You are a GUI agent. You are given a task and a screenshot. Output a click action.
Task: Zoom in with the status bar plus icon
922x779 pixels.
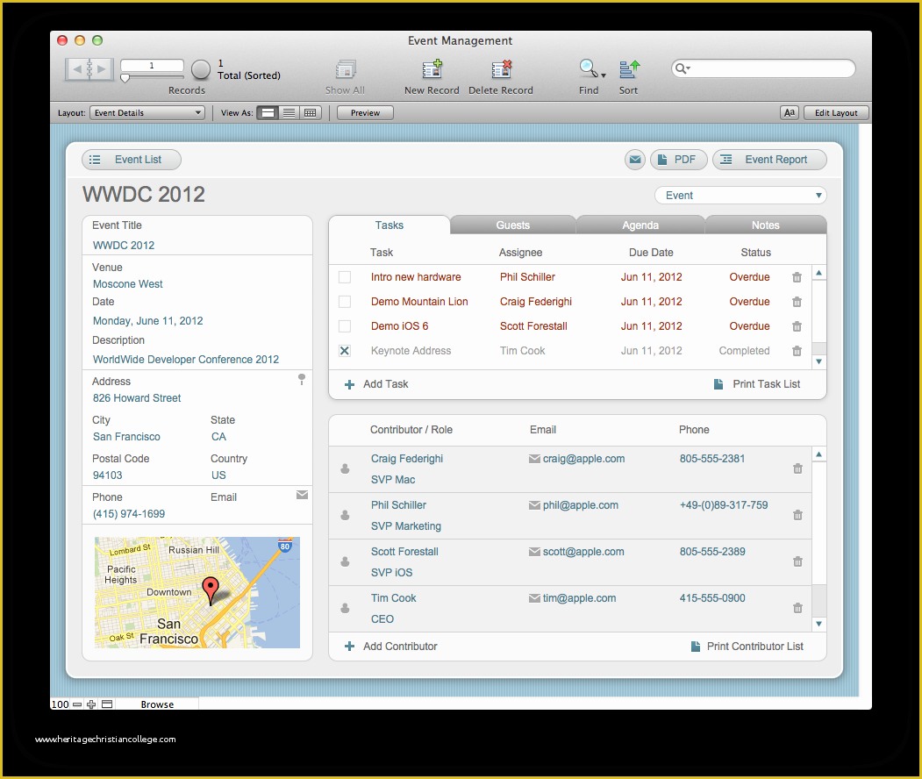91,704
